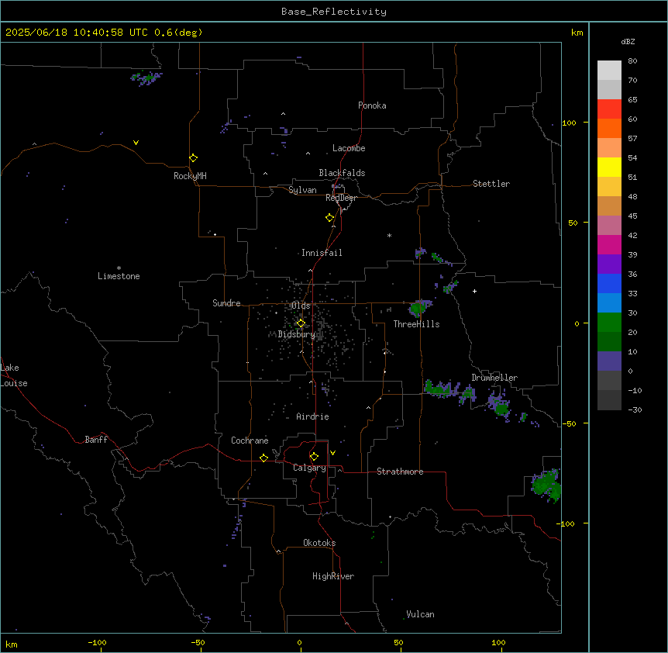Click the Sundre label
This screenshot has width=668, height=653.
click(226, 303)
